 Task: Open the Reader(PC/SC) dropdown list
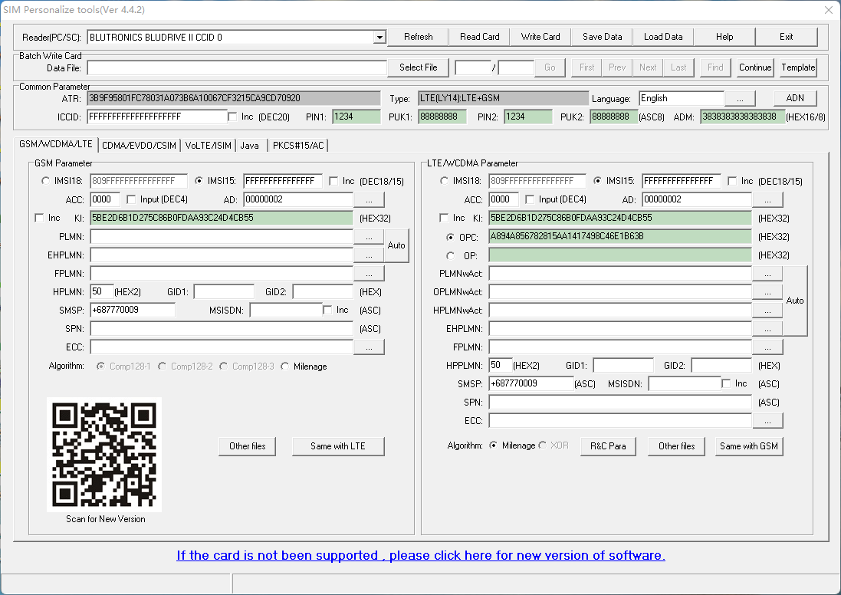point(379,37)
